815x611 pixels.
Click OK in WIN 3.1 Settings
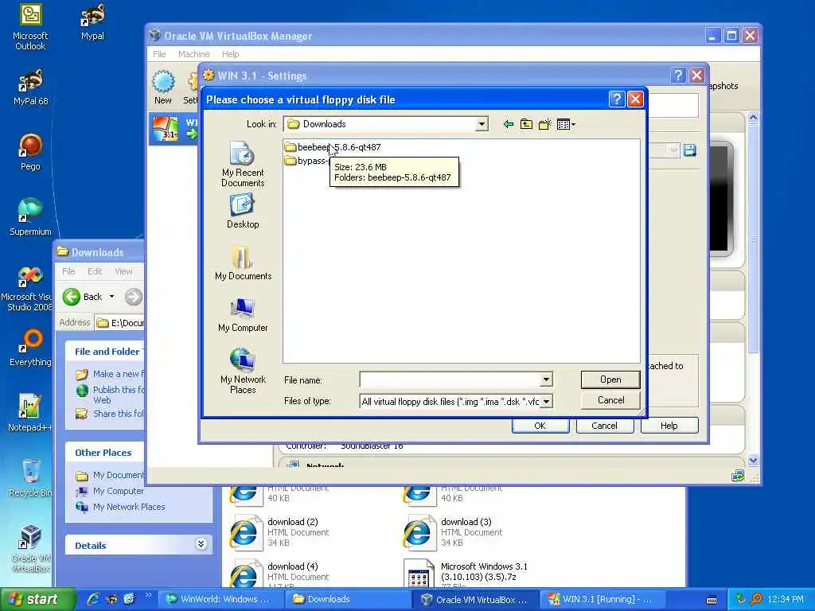540,426
